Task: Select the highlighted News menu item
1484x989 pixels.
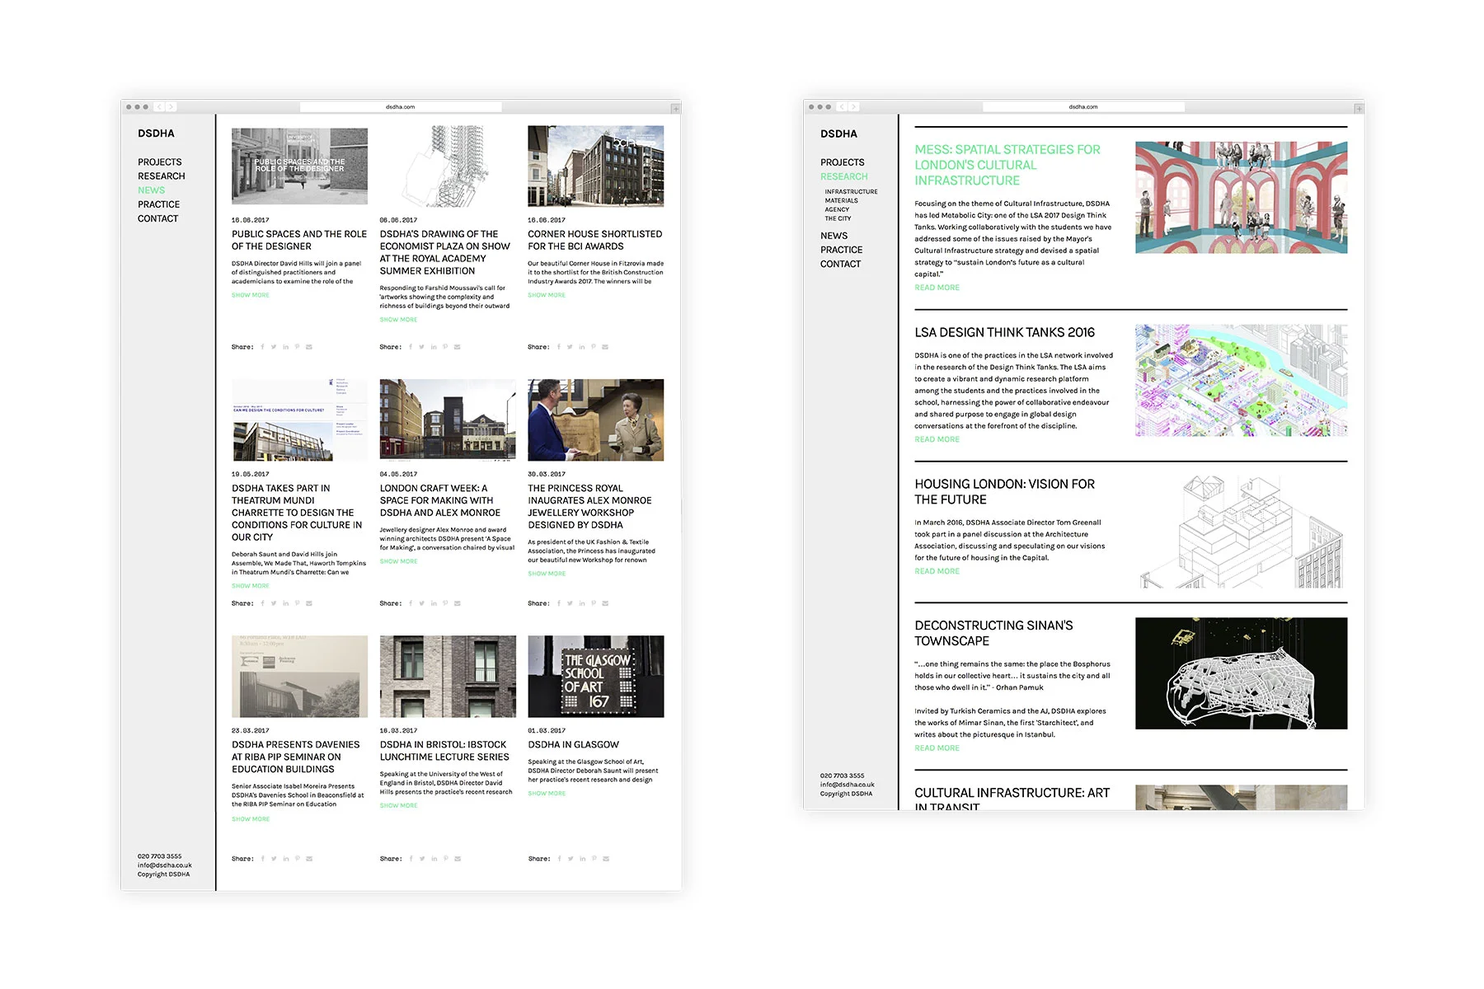Action: (152, 190)
